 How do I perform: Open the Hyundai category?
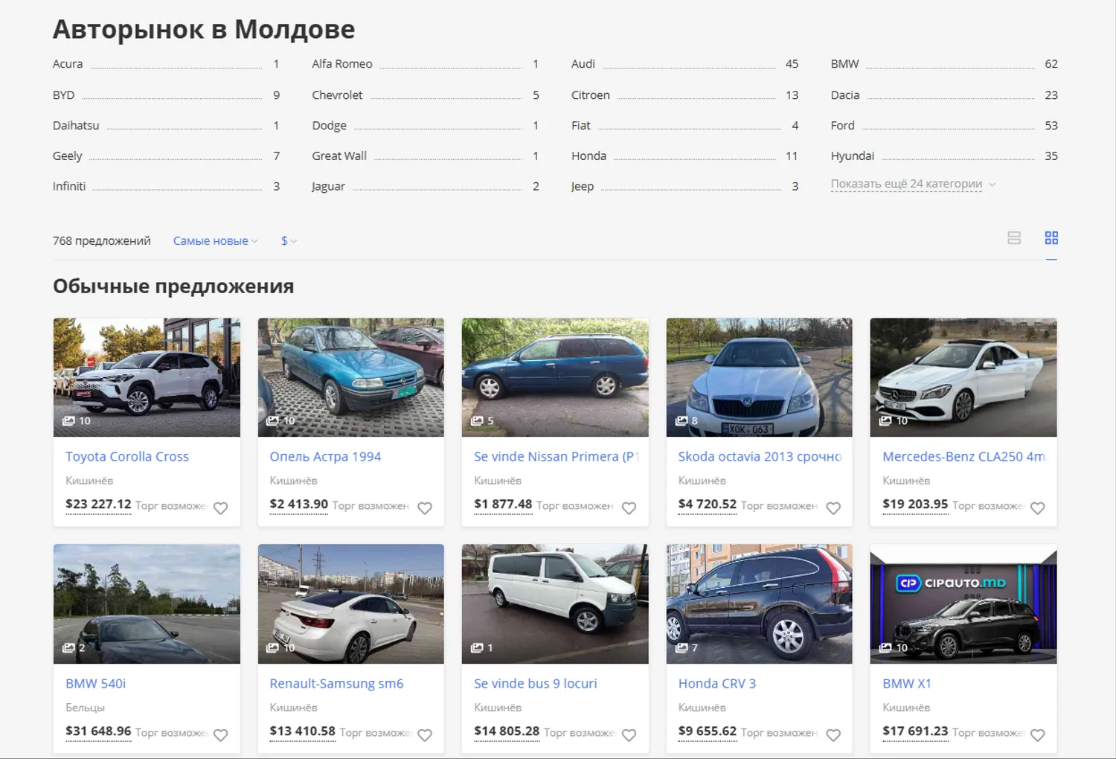853,156
